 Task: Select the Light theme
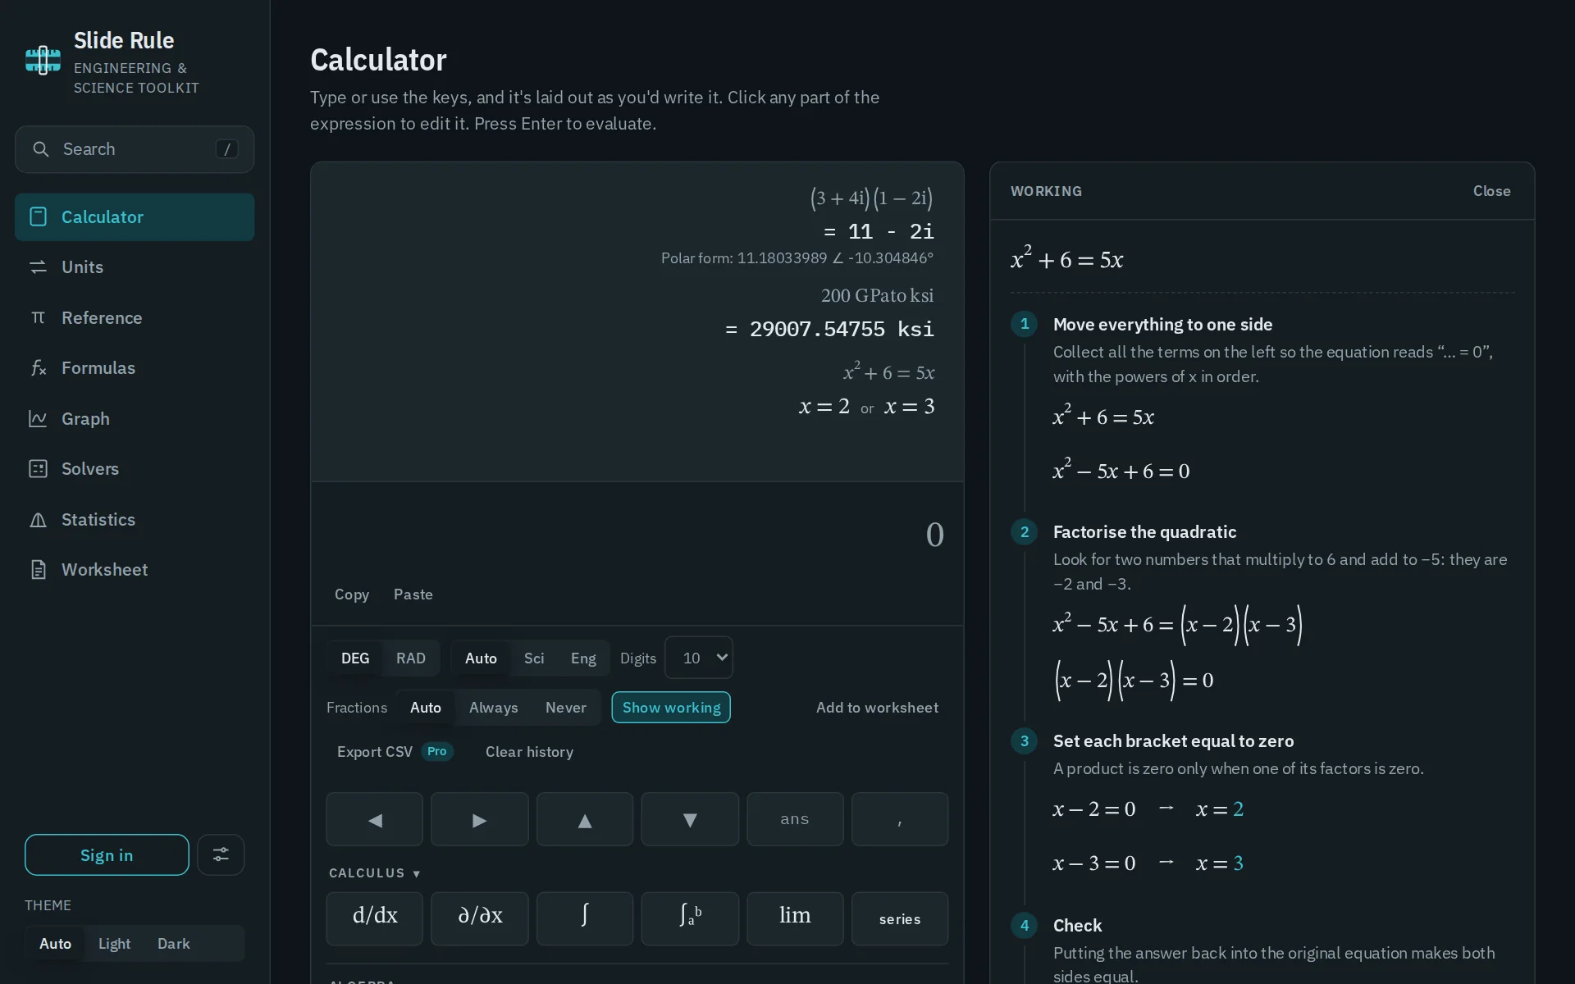click(114, 943)
